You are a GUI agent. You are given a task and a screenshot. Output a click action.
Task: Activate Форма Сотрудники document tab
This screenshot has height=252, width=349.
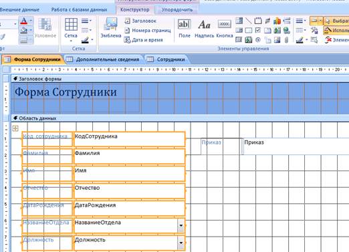tap(33, 59)
